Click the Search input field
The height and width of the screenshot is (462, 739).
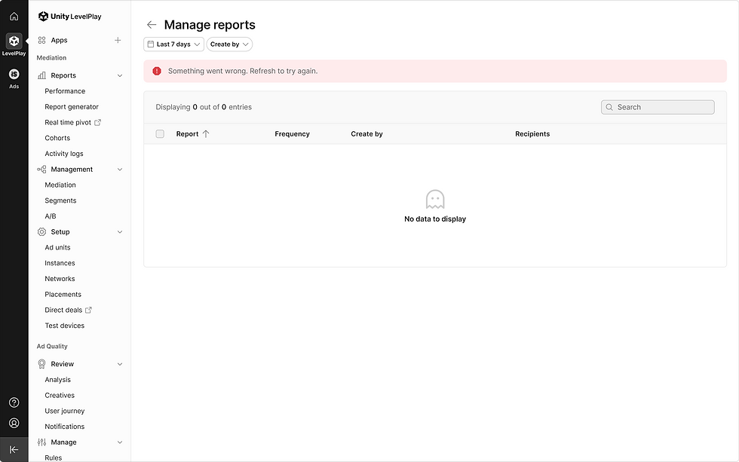658,107
